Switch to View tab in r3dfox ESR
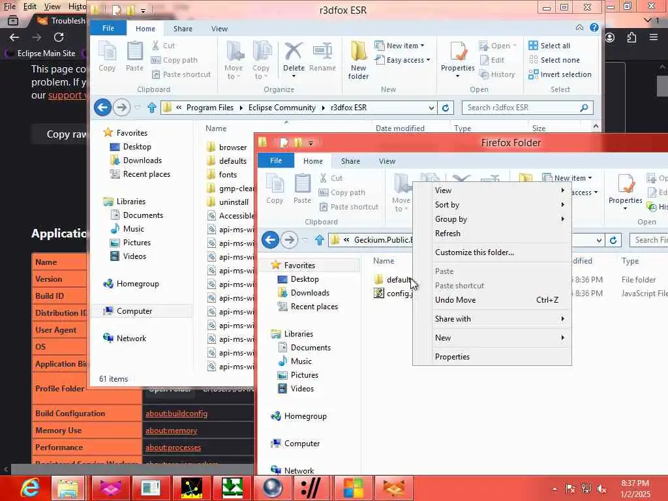Viewport: 668px width, 501px height. 219,29
